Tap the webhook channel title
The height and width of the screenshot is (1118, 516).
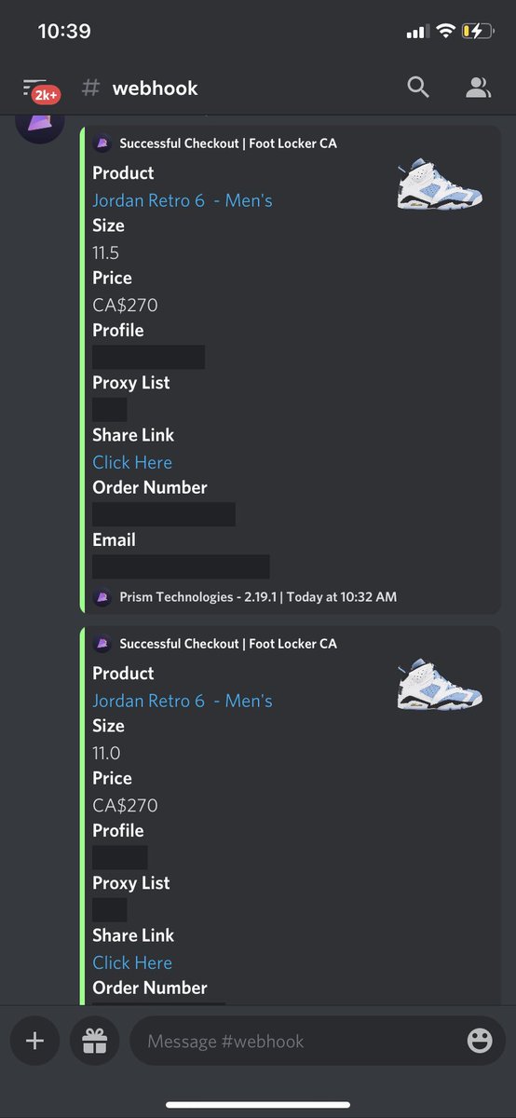tap(155, 88)
